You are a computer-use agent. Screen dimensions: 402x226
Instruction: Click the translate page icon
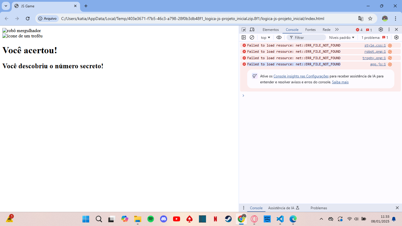pos(361,19)
